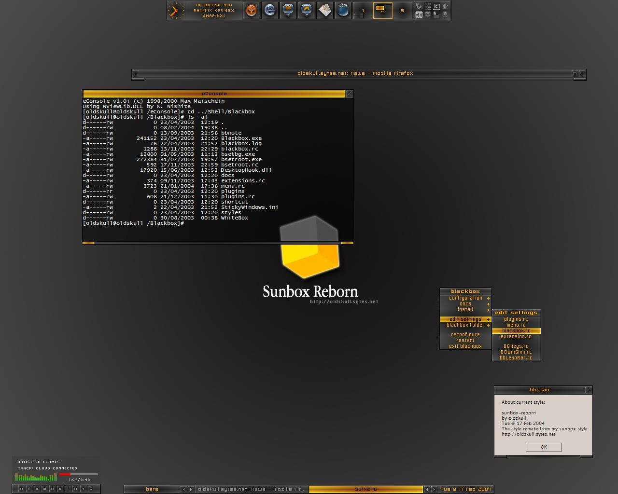Expand the install submenu
The height and width of the screenshot is (494, 618).
click(x=465, y=310)
